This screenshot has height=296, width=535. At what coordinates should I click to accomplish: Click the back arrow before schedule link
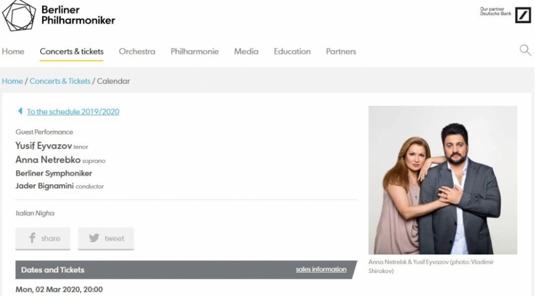pyautogui.click(x=20, y=111)
